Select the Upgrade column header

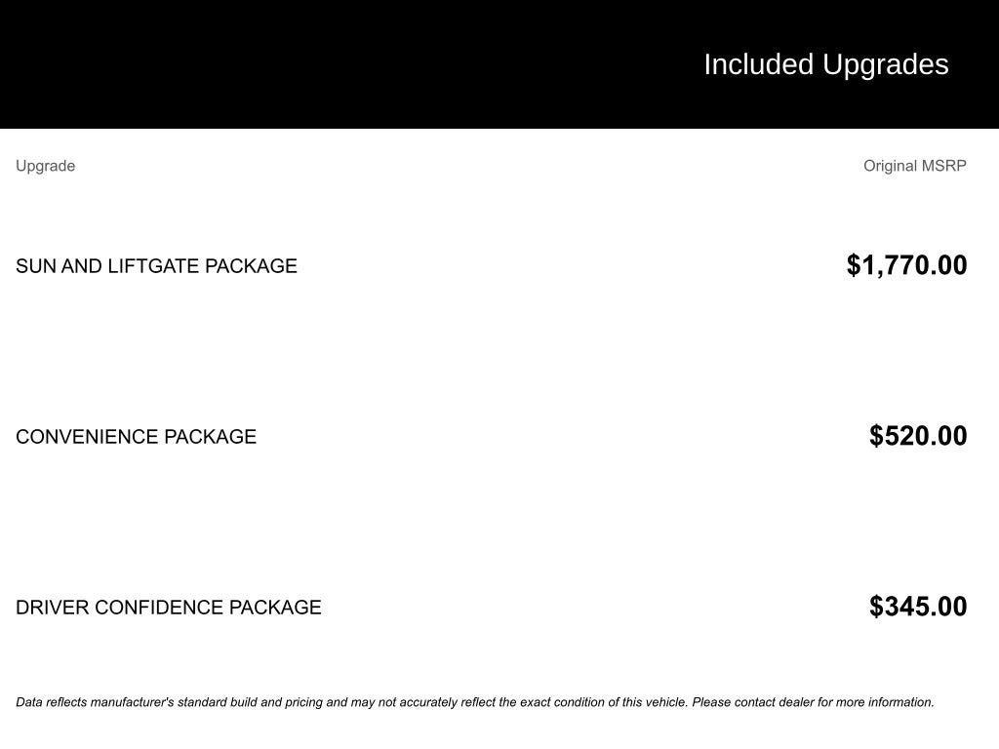click(45, 166)
